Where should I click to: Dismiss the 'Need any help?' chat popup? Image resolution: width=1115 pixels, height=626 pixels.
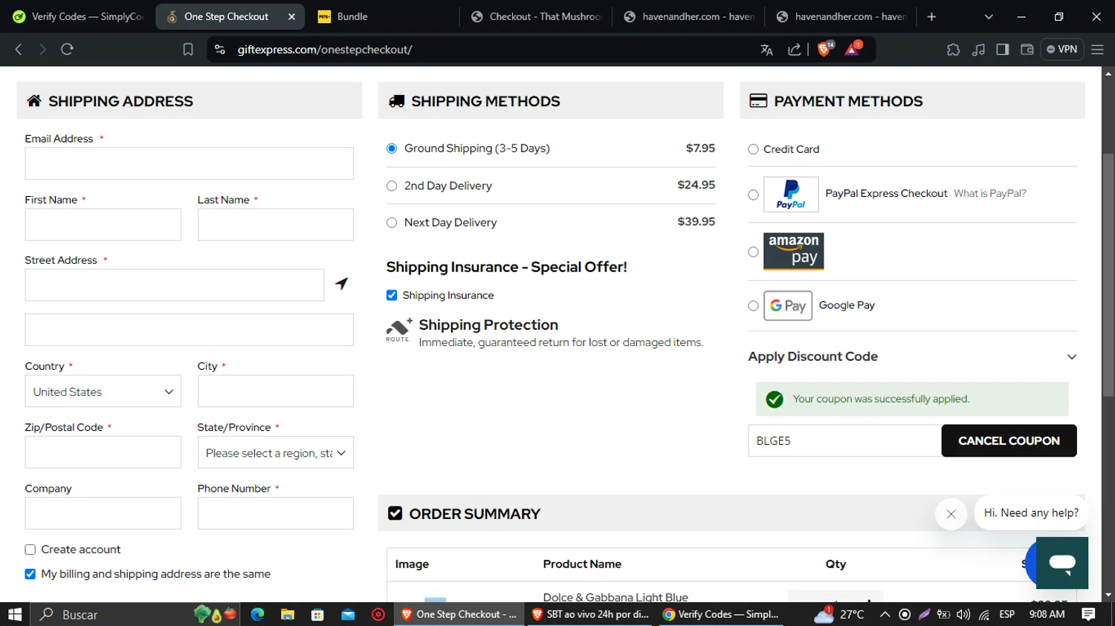(x=951, y=514)
